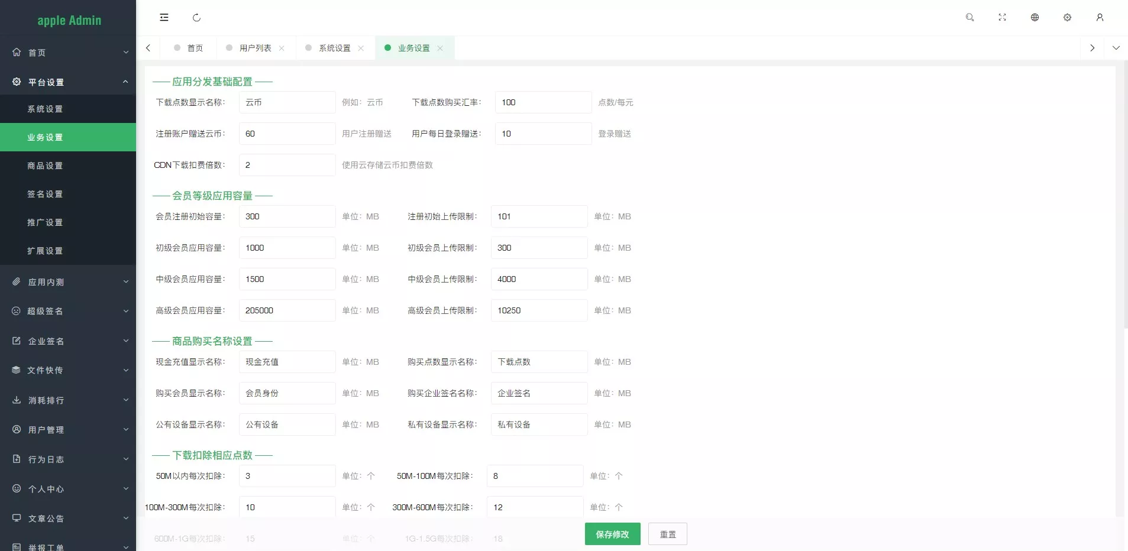The image size is (1128, 551).
Task: Click the home icon next to 首页 in sidebar
Action: (17, 52)
